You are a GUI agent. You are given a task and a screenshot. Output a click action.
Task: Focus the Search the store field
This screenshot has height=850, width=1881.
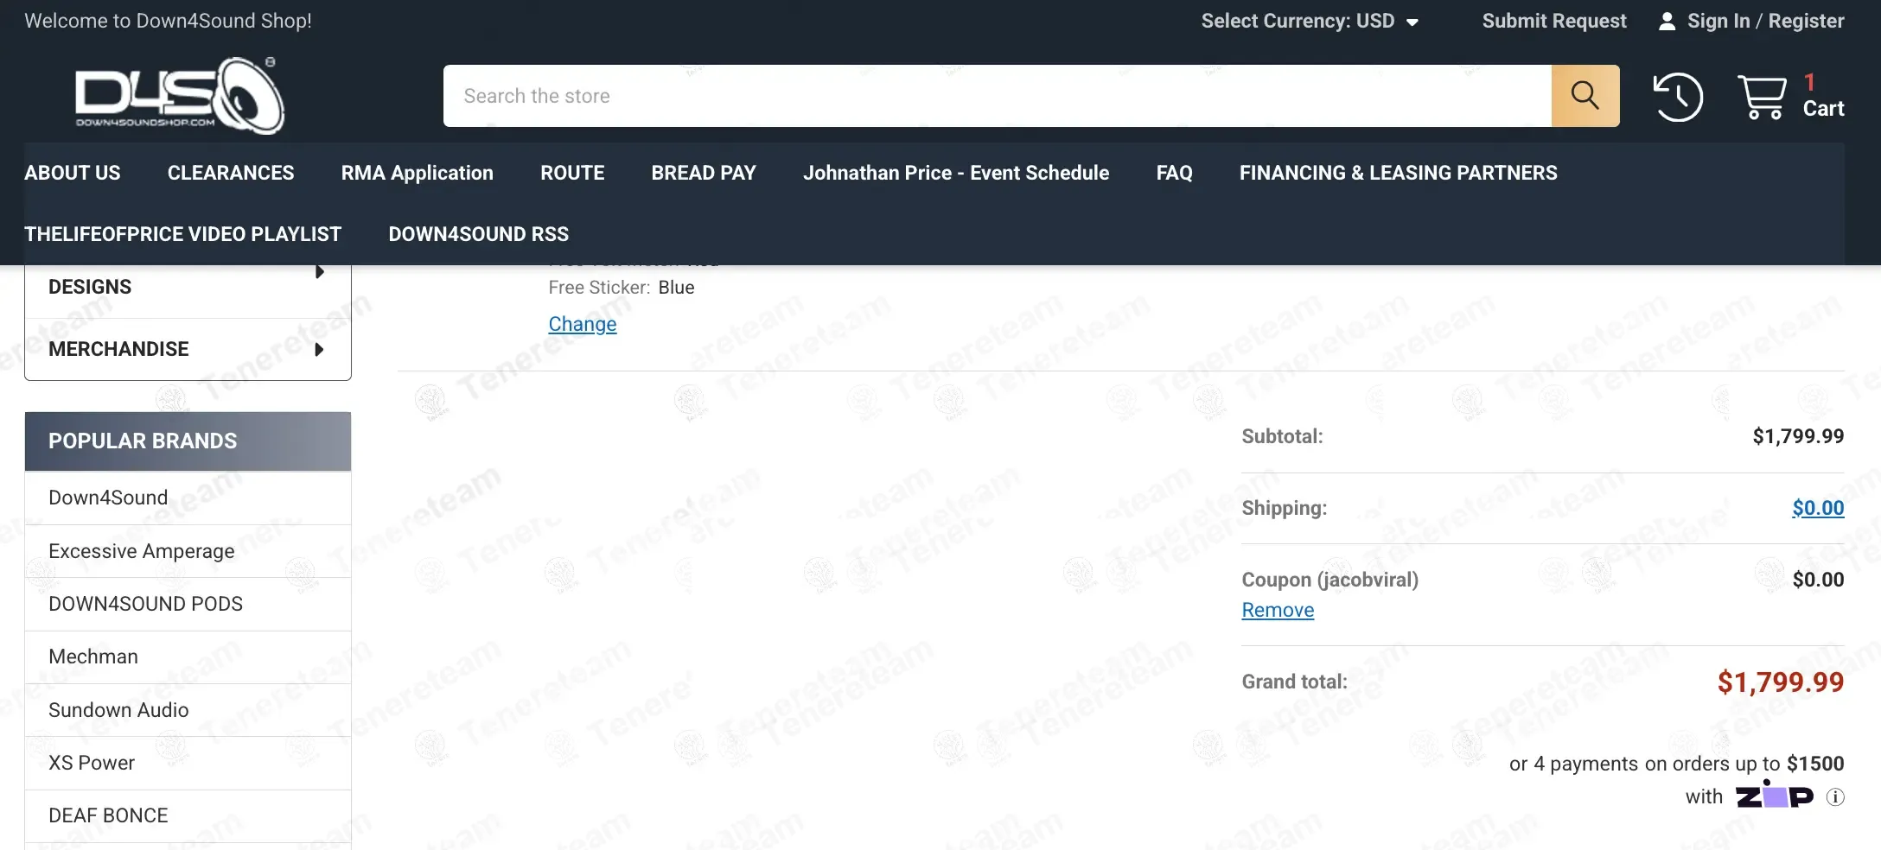click(x=998, y=96)
